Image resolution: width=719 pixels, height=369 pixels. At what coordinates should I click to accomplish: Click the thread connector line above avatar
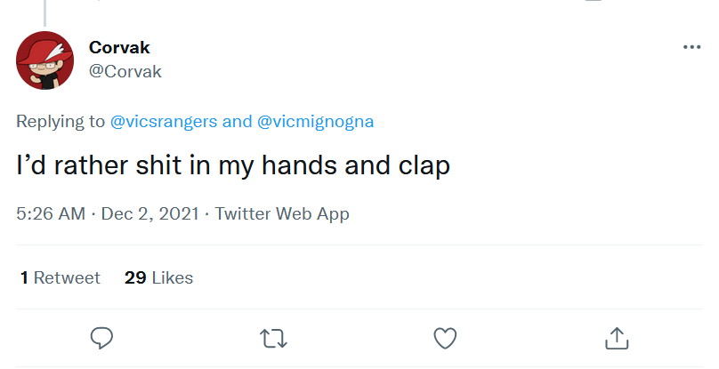(x=44, y=12)
